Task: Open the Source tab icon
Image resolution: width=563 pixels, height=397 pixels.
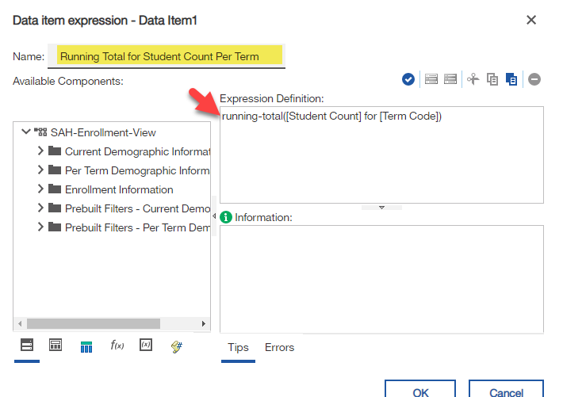Action: pyautogui.click(x=27, y=345)
